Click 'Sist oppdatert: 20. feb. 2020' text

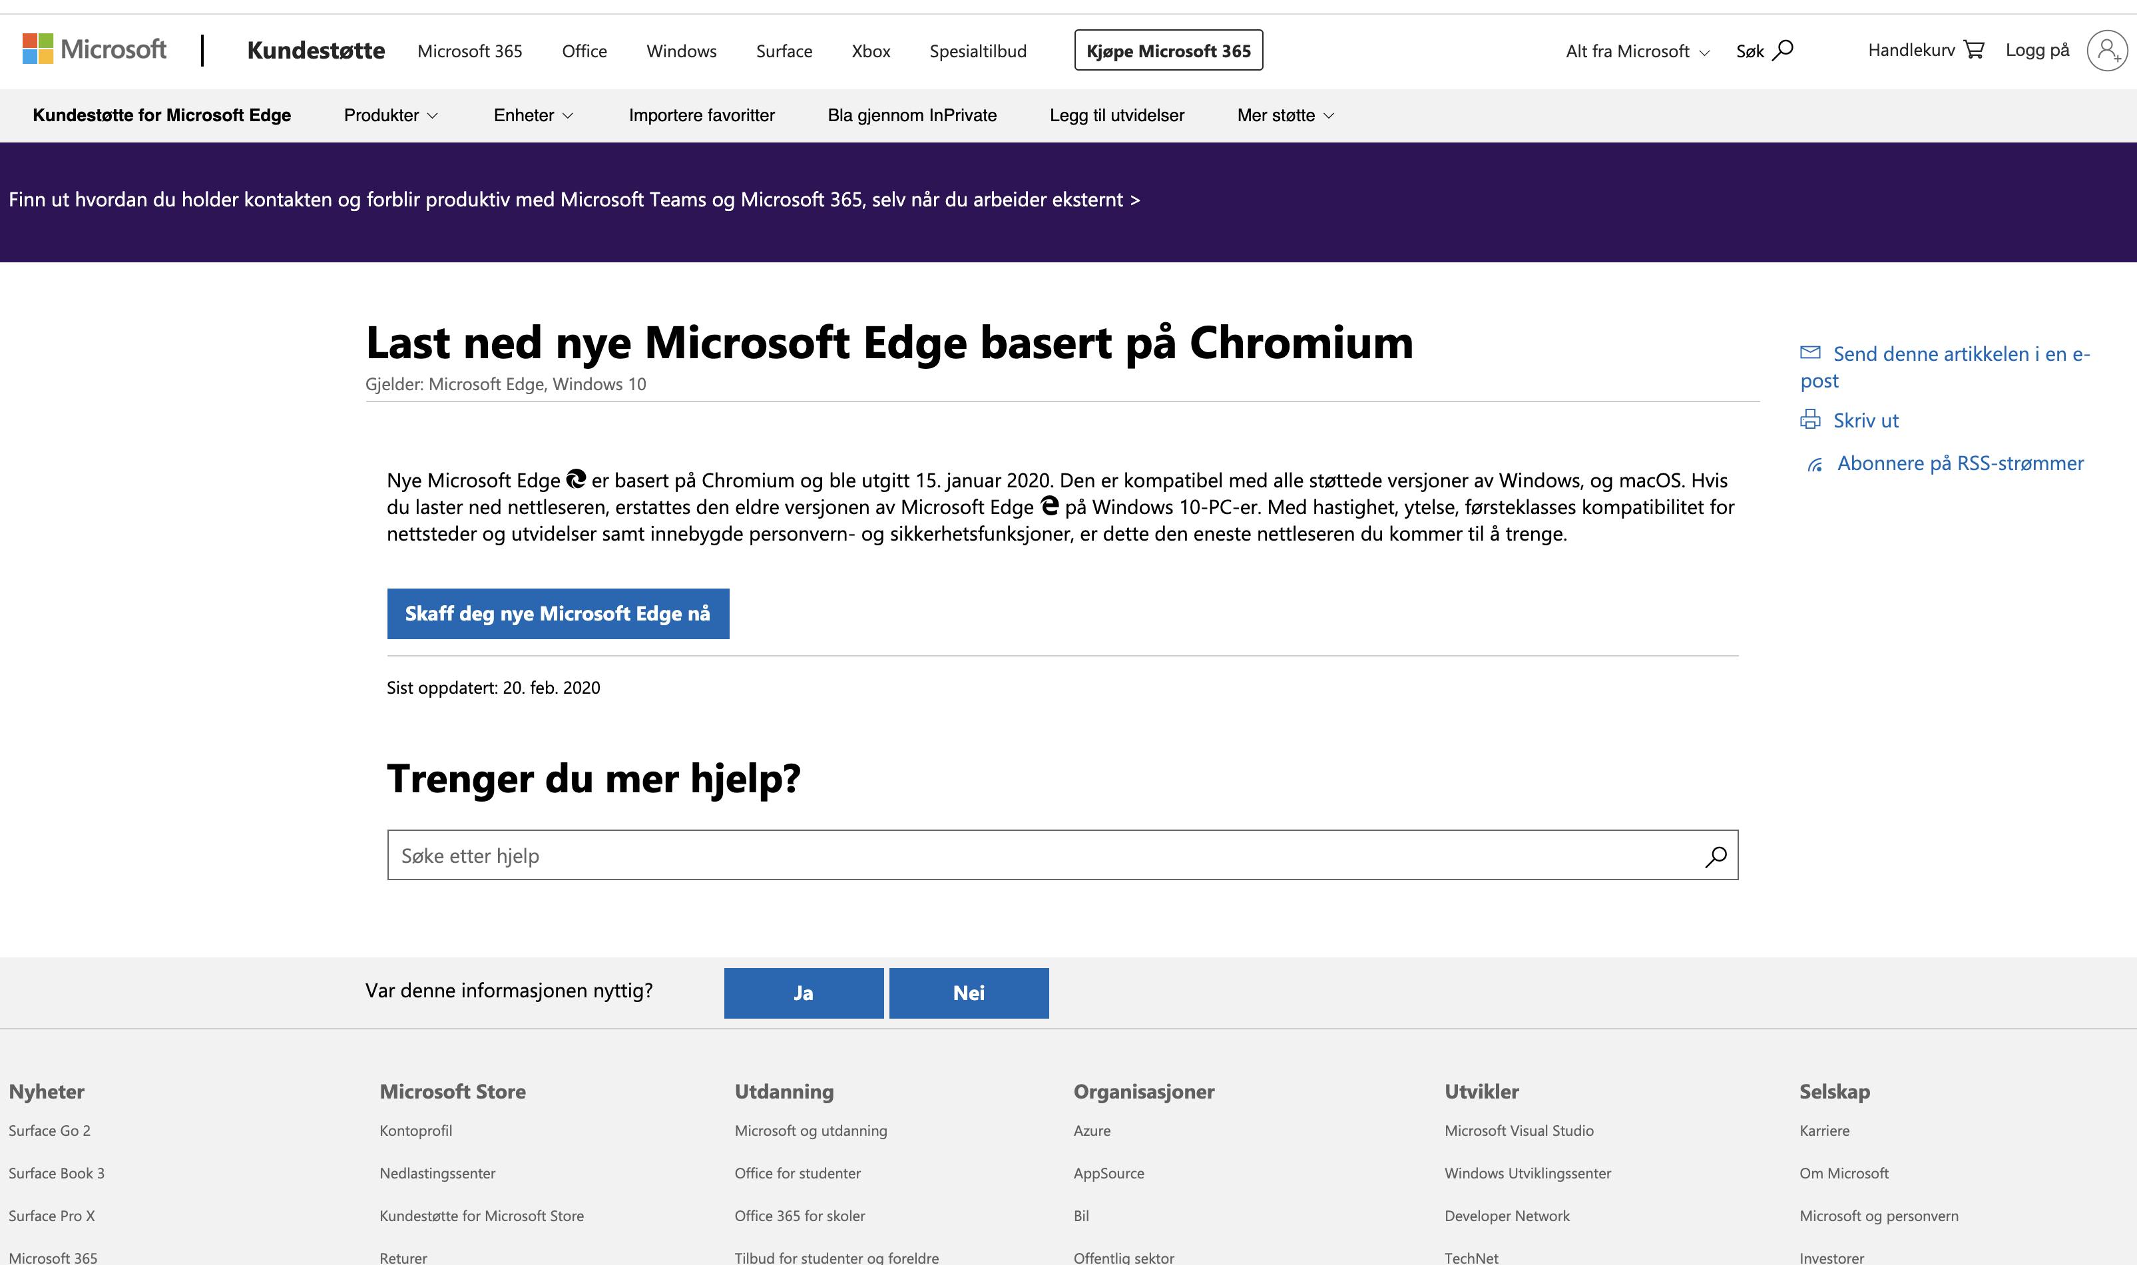click(493, 688)
